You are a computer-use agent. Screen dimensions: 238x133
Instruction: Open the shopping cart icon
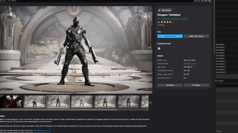202,1
